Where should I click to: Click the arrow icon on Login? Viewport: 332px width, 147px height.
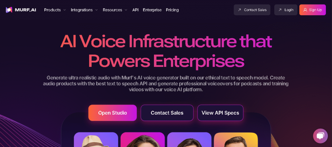coord(280,10)
